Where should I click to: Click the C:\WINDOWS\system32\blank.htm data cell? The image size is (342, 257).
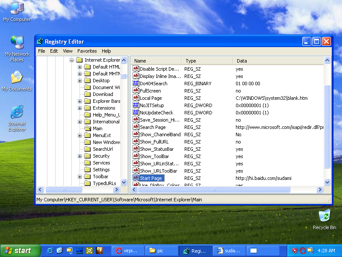(271, 98)
